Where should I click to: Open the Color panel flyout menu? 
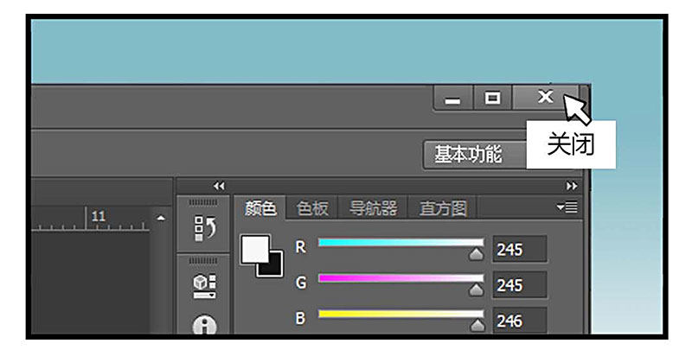click(569, 207)
